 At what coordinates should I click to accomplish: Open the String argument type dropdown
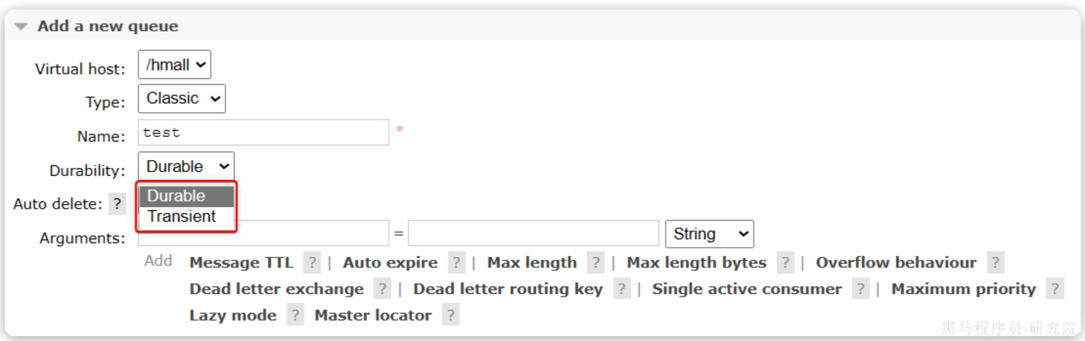[x=709, y=234]
